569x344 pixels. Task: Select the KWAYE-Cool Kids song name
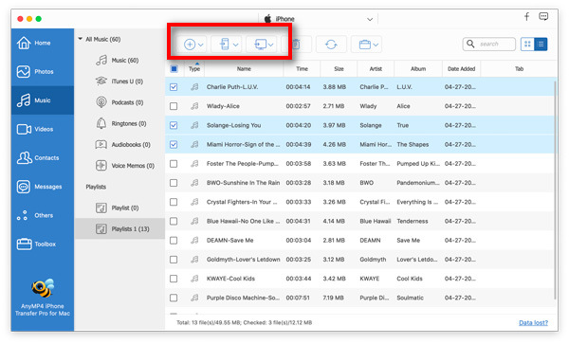[230, 279]
